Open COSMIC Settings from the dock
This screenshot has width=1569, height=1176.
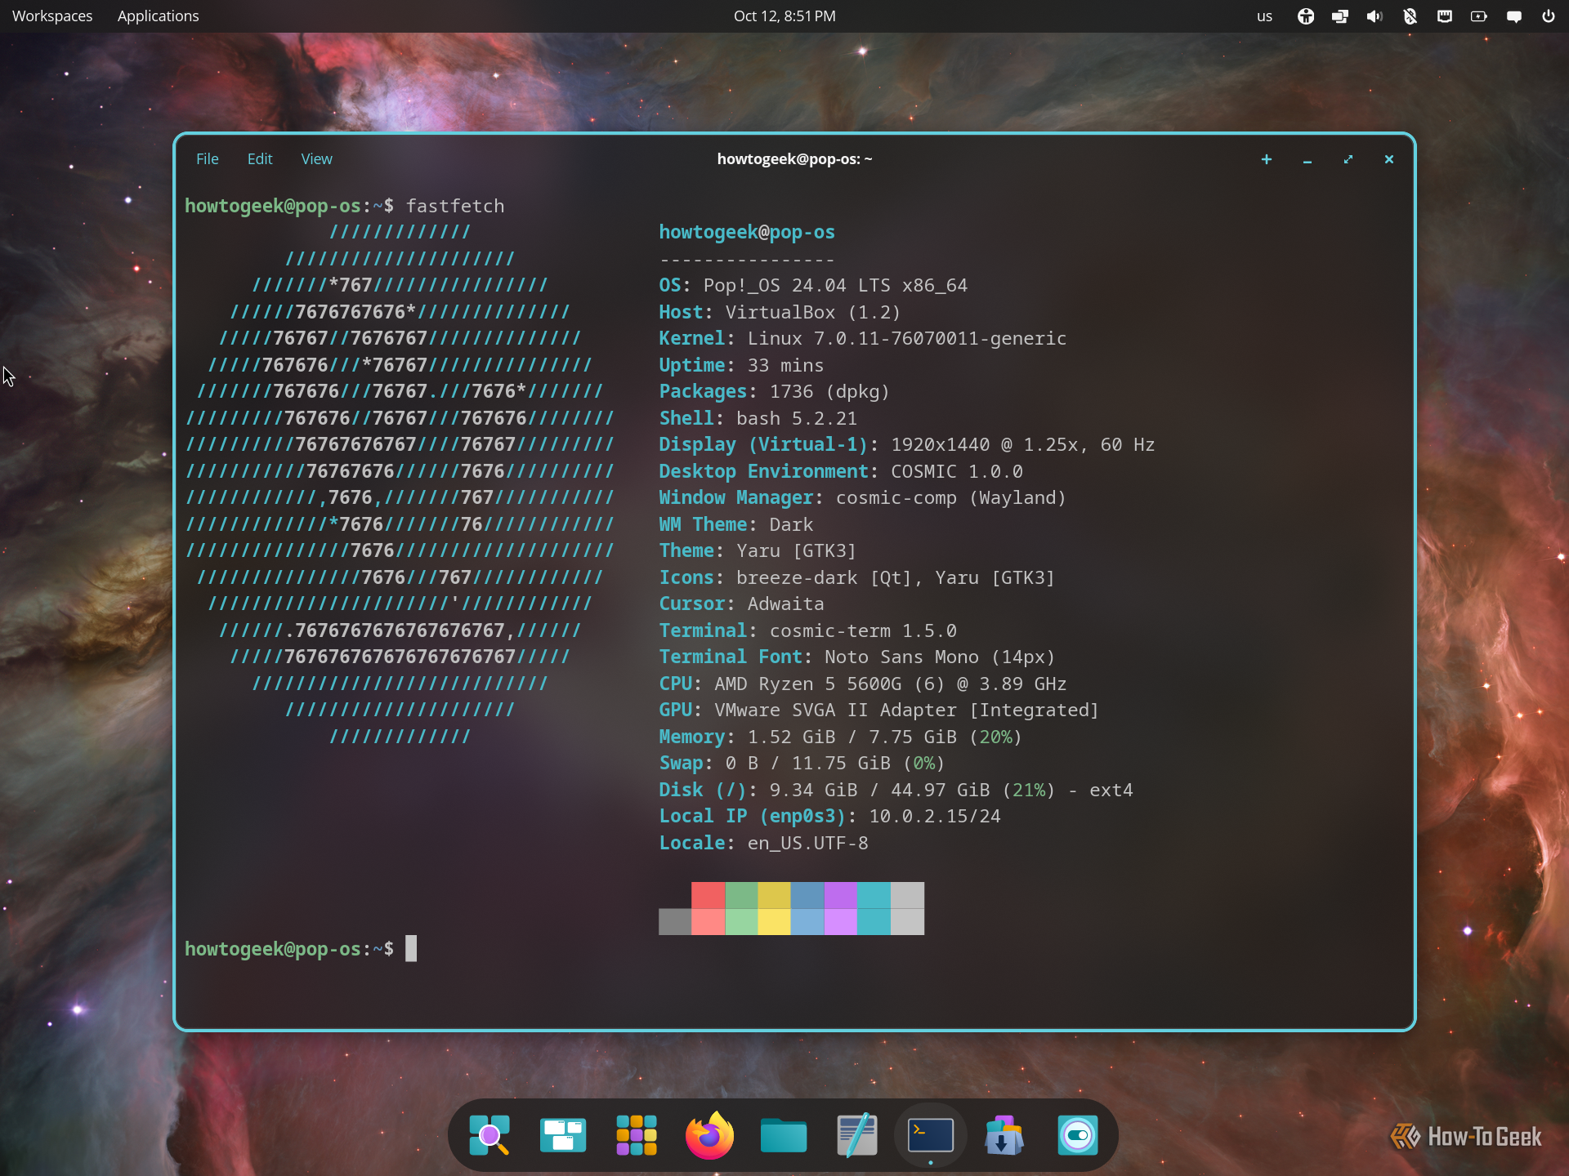(x=1078, y=1135)
